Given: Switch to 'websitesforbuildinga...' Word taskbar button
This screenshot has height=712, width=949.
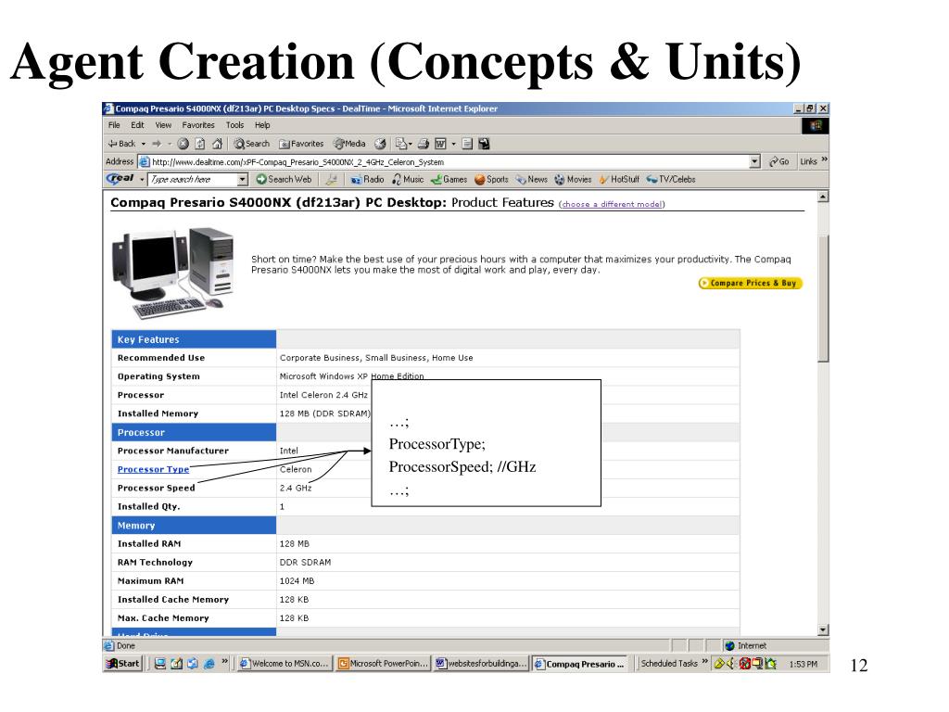Looking at the screenshot, I should [481, 664].
